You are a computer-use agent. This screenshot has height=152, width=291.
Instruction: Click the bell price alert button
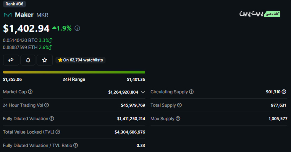point(28,60)
